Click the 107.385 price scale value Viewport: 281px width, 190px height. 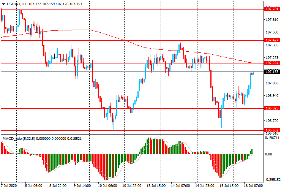click(x=272, y=45)
